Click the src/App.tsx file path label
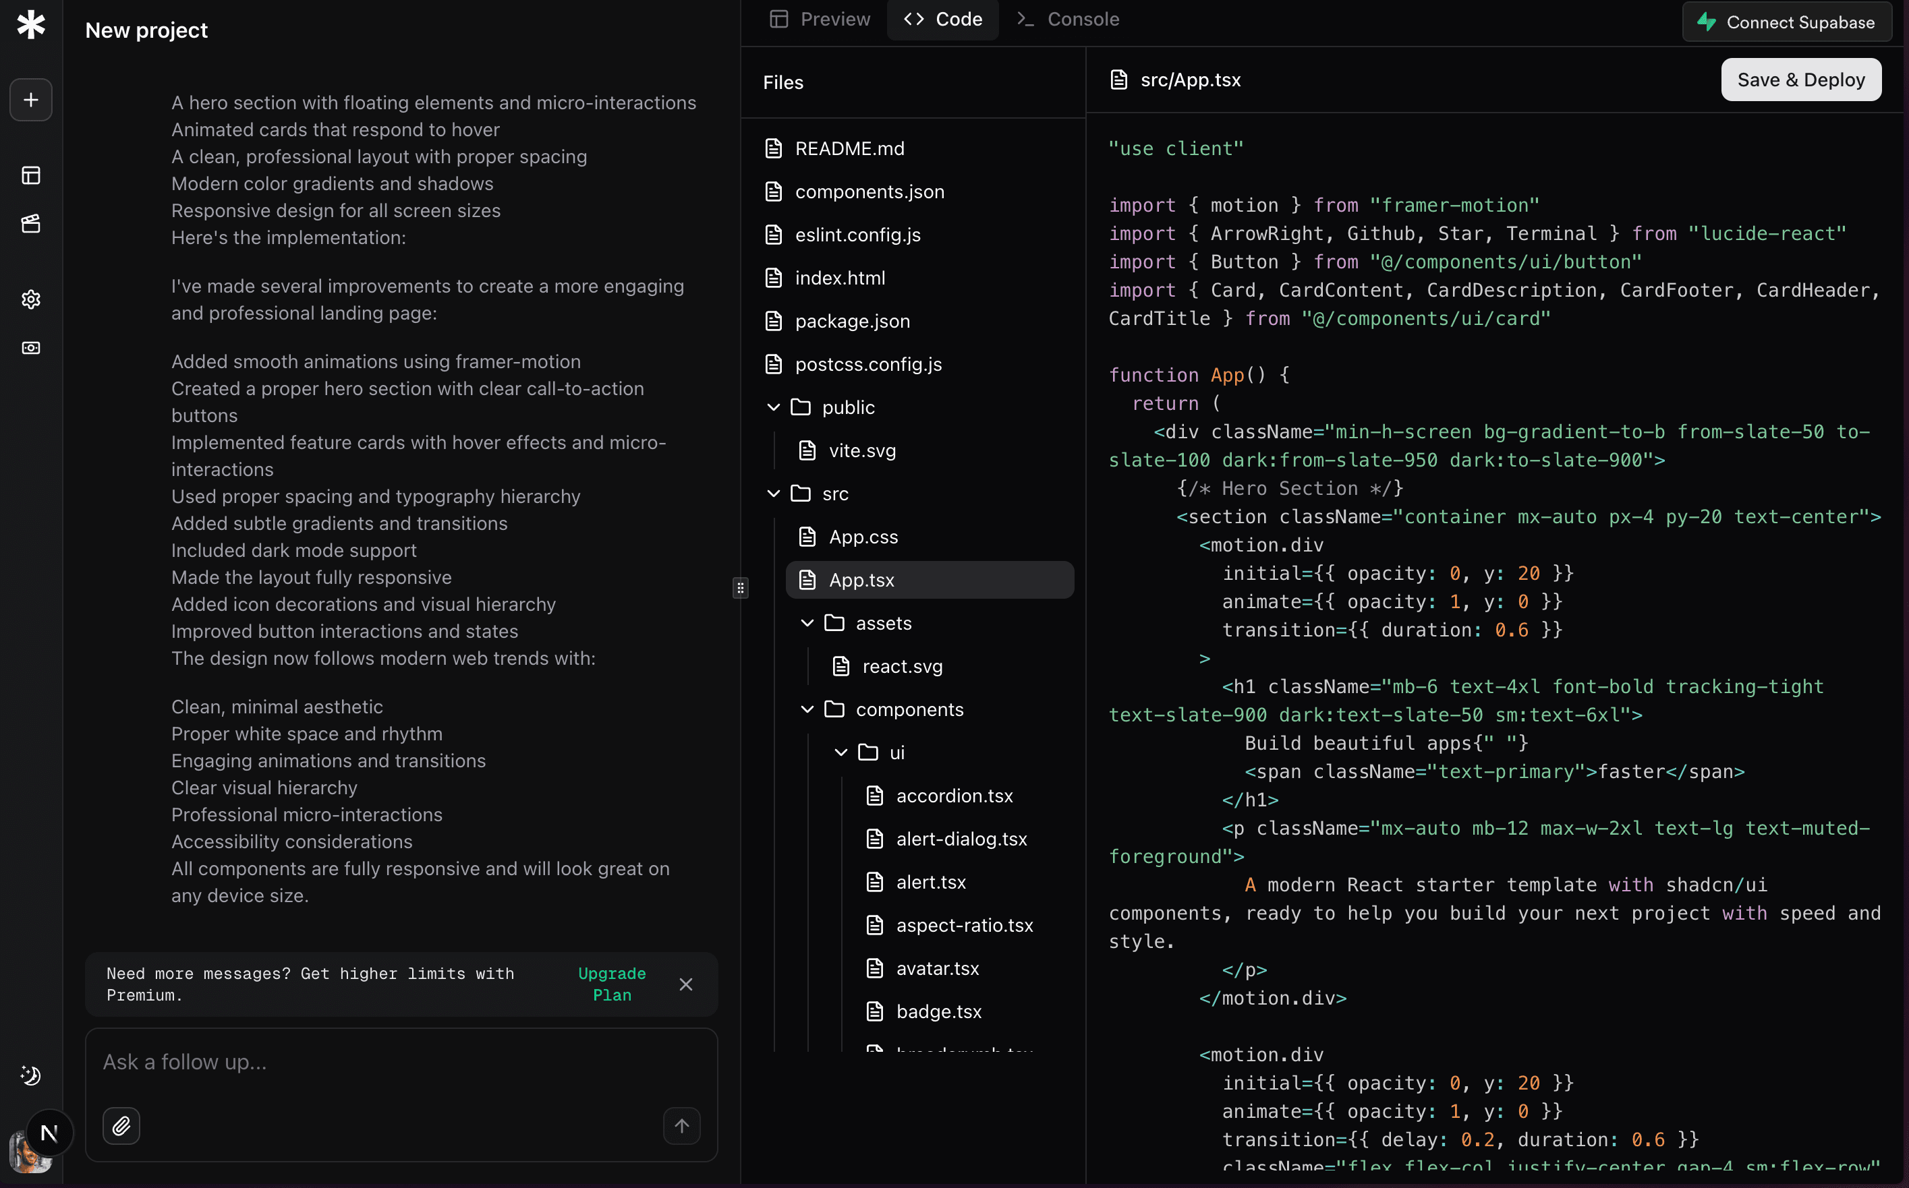This screenshot has height=1188, width=1909. [1191, 80]
